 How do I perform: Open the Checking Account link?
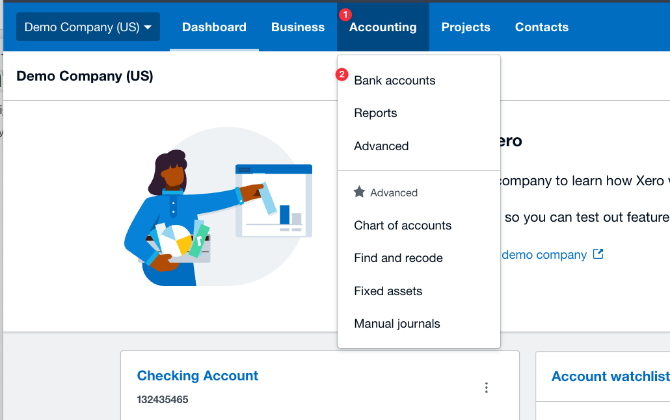coord(197,376)
